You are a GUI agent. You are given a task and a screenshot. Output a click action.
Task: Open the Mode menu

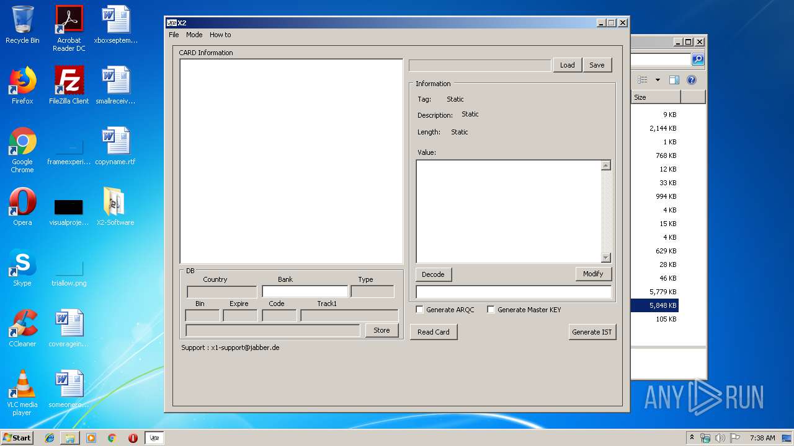click(x=194, y=35)
